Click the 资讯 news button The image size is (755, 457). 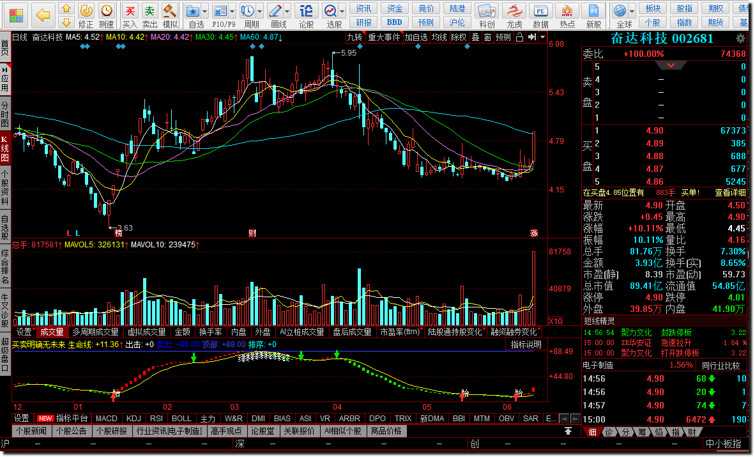pyautogui.click(x=363, y=8)
